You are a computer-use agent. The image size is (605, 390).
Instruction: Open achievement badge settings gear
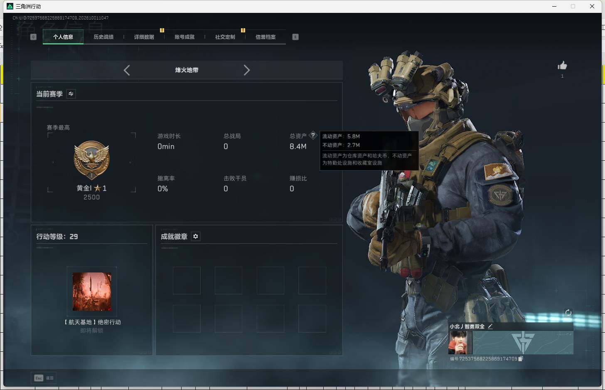[195, 236]
